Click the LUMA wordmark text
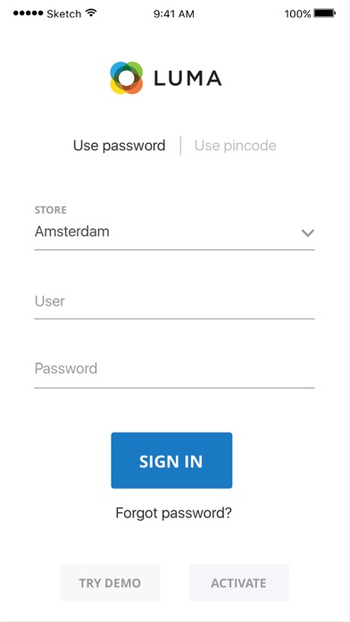 tap(187, 78)
